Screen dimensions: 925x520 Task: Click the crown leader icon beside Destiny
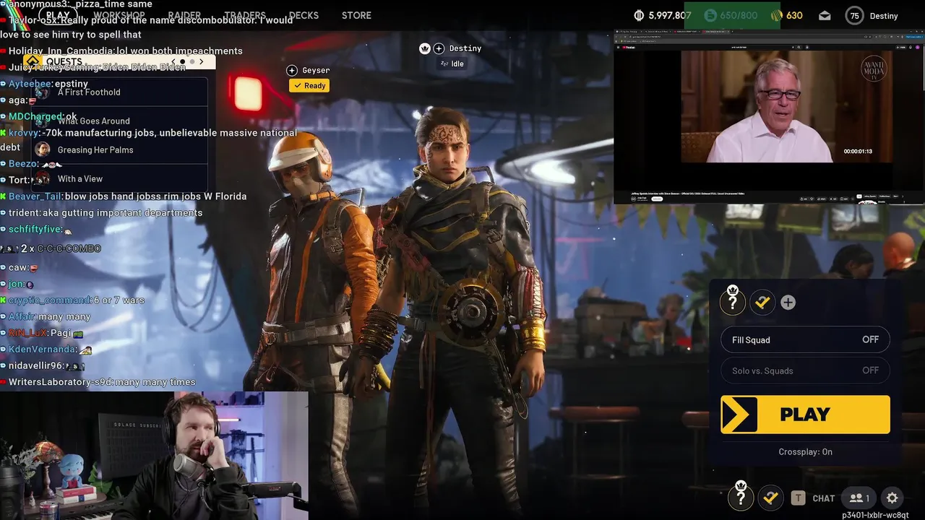[x=425, y=48]
